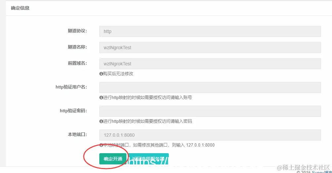This screenshot has width=332, height=173.
Task: Click the hint mentioning 127.0.0.1:8000
Action: [159, 145]
